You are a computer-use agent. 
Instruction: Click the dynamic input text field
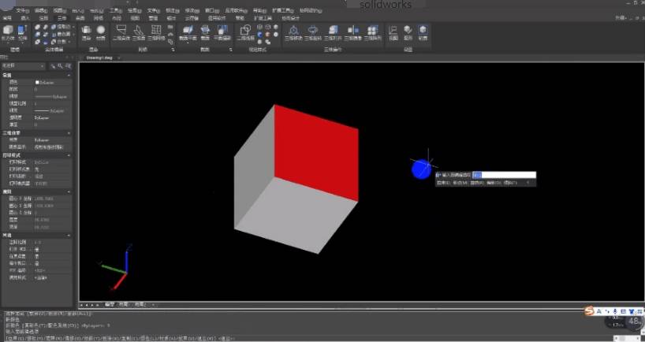click(504, 175)
